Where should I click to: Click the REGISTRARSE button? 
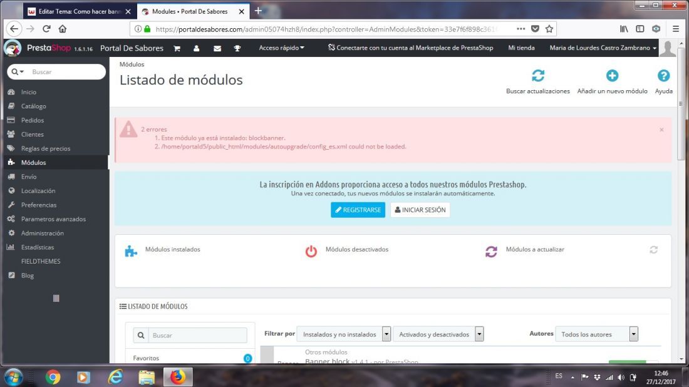click(358, 210)
